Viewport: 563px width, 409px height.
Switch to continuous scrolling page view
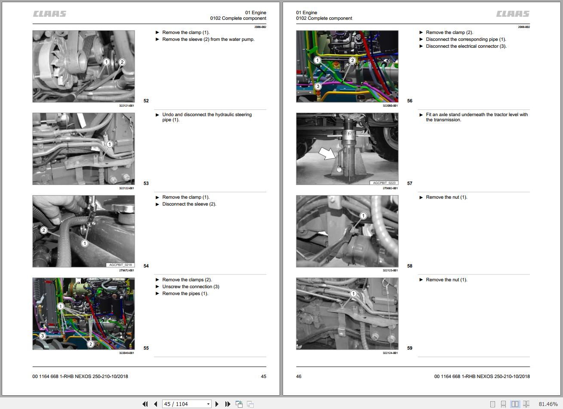[x=503, y=404]
